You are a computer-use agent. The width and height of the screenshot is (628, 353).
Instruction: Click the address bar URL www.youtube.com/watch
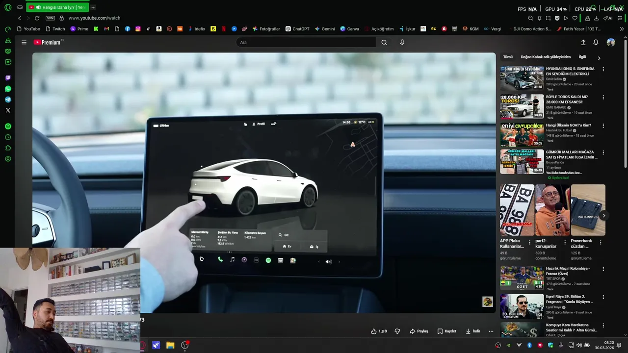tap(94, 18)
